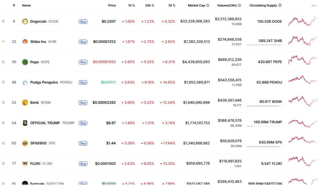Click the Buy button for SPX6900
The height and width of the screenshot is (188, 321).
coord(83,144)
